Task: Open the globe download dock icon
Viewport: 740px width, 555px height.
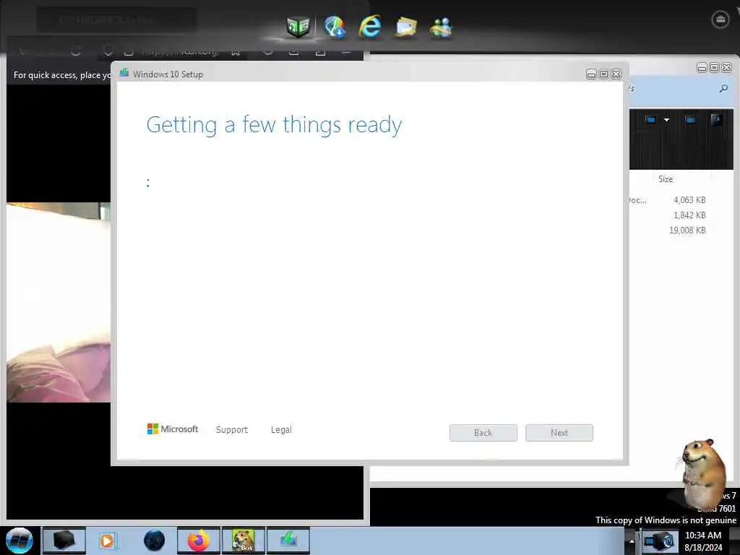Action: click(335, 27)
